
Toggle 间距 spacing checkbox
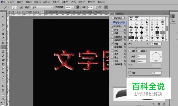tap(130, 73)
